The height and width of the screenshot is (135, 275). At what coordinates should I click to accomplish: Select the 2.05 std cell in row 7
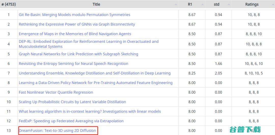click(x=218, y=73)
